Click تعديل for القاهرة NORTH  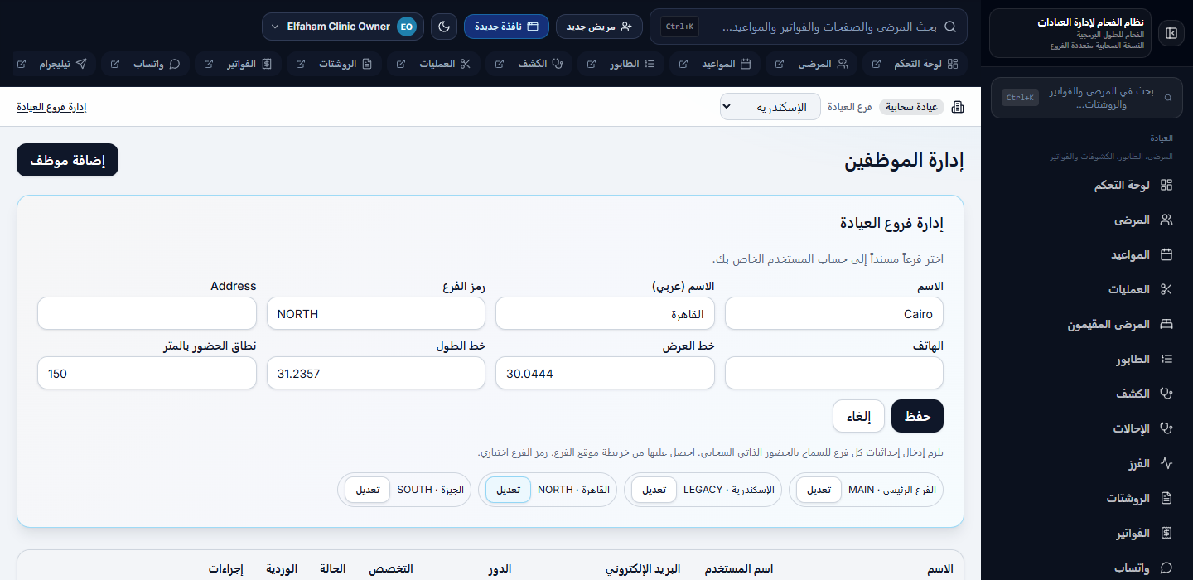pos(508,490)
